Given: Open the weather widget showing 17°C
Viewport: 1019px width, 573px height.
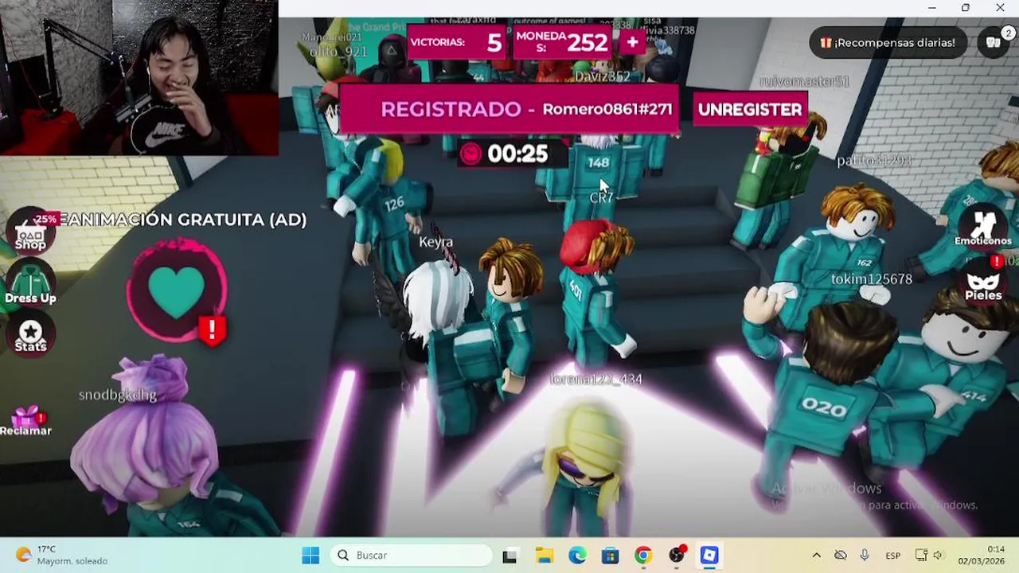Looking at the screenshot, I should point(61,555).
